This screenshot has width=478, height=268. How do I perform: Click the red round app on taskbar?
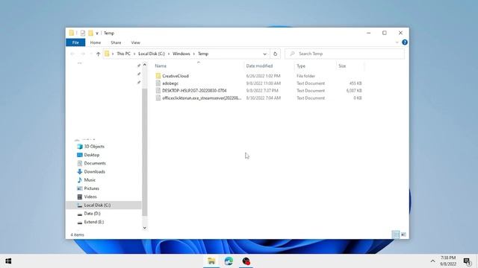click(246, 261)
